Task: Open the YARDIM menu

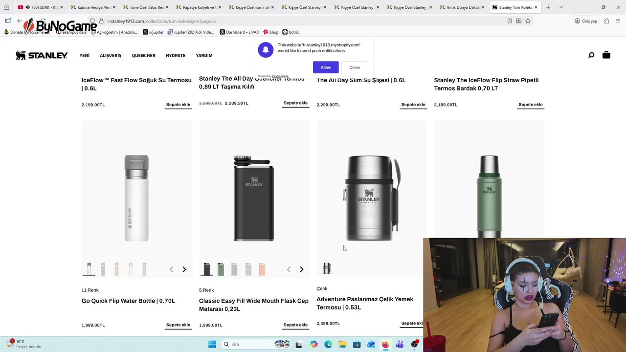Action: point(204,55)
